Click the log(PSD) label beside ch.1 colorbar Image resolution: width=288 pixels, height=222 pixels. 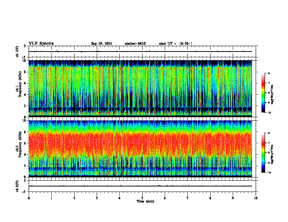[x=272, y=94]
